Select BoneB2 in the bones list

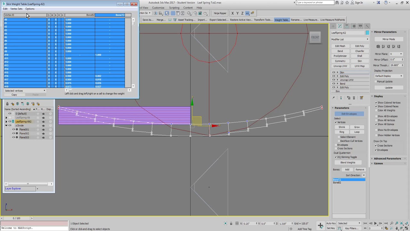(x=349, y=183)
